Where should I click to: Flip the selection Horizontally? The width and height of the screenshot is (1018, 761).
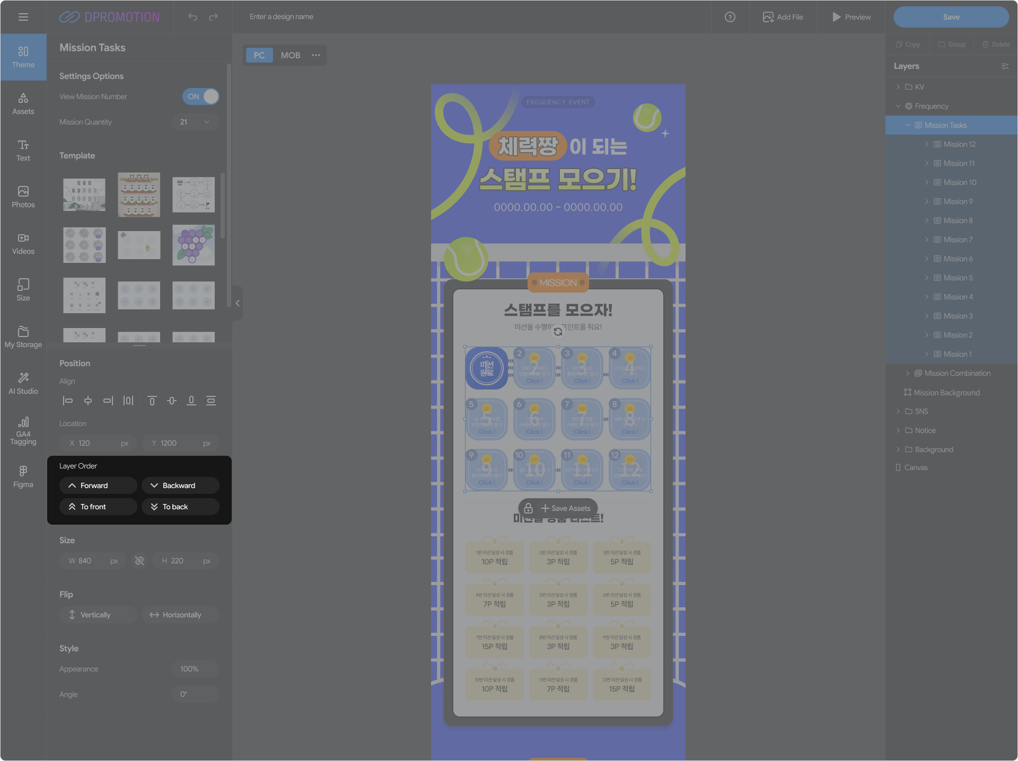tap(180, 615)
